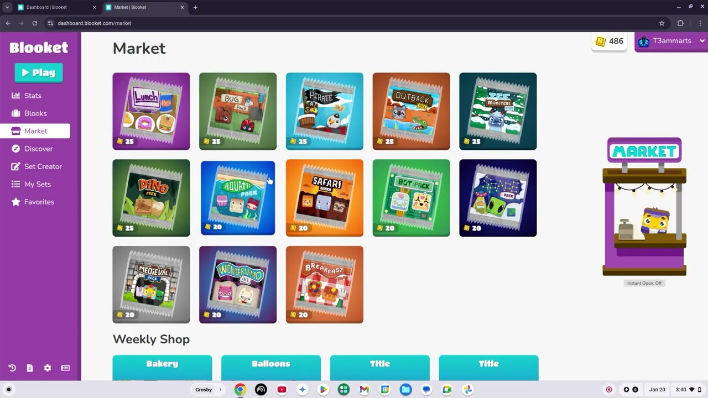Open the browser Extensions puzzle icon
The image size is (708, 398).
tap(680, 23)
